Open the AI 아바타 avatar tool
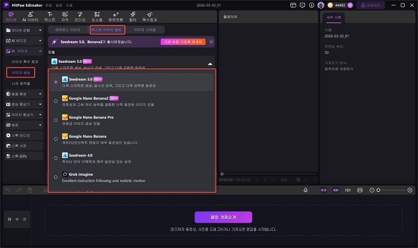Viewport: 418px width, 248px height. [30, 17]
